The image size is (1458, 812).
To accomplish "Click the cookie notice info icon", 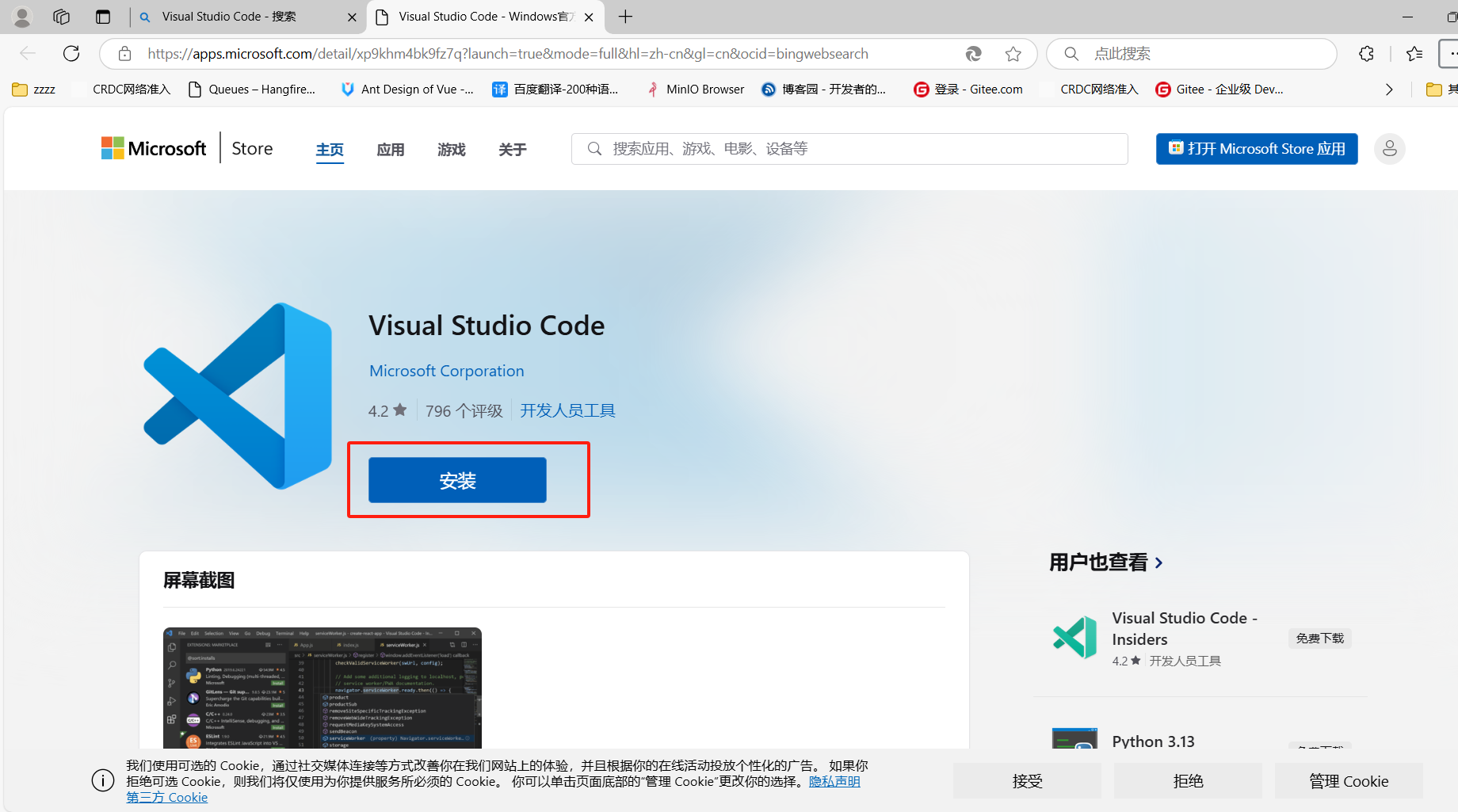I will (103, 780).
